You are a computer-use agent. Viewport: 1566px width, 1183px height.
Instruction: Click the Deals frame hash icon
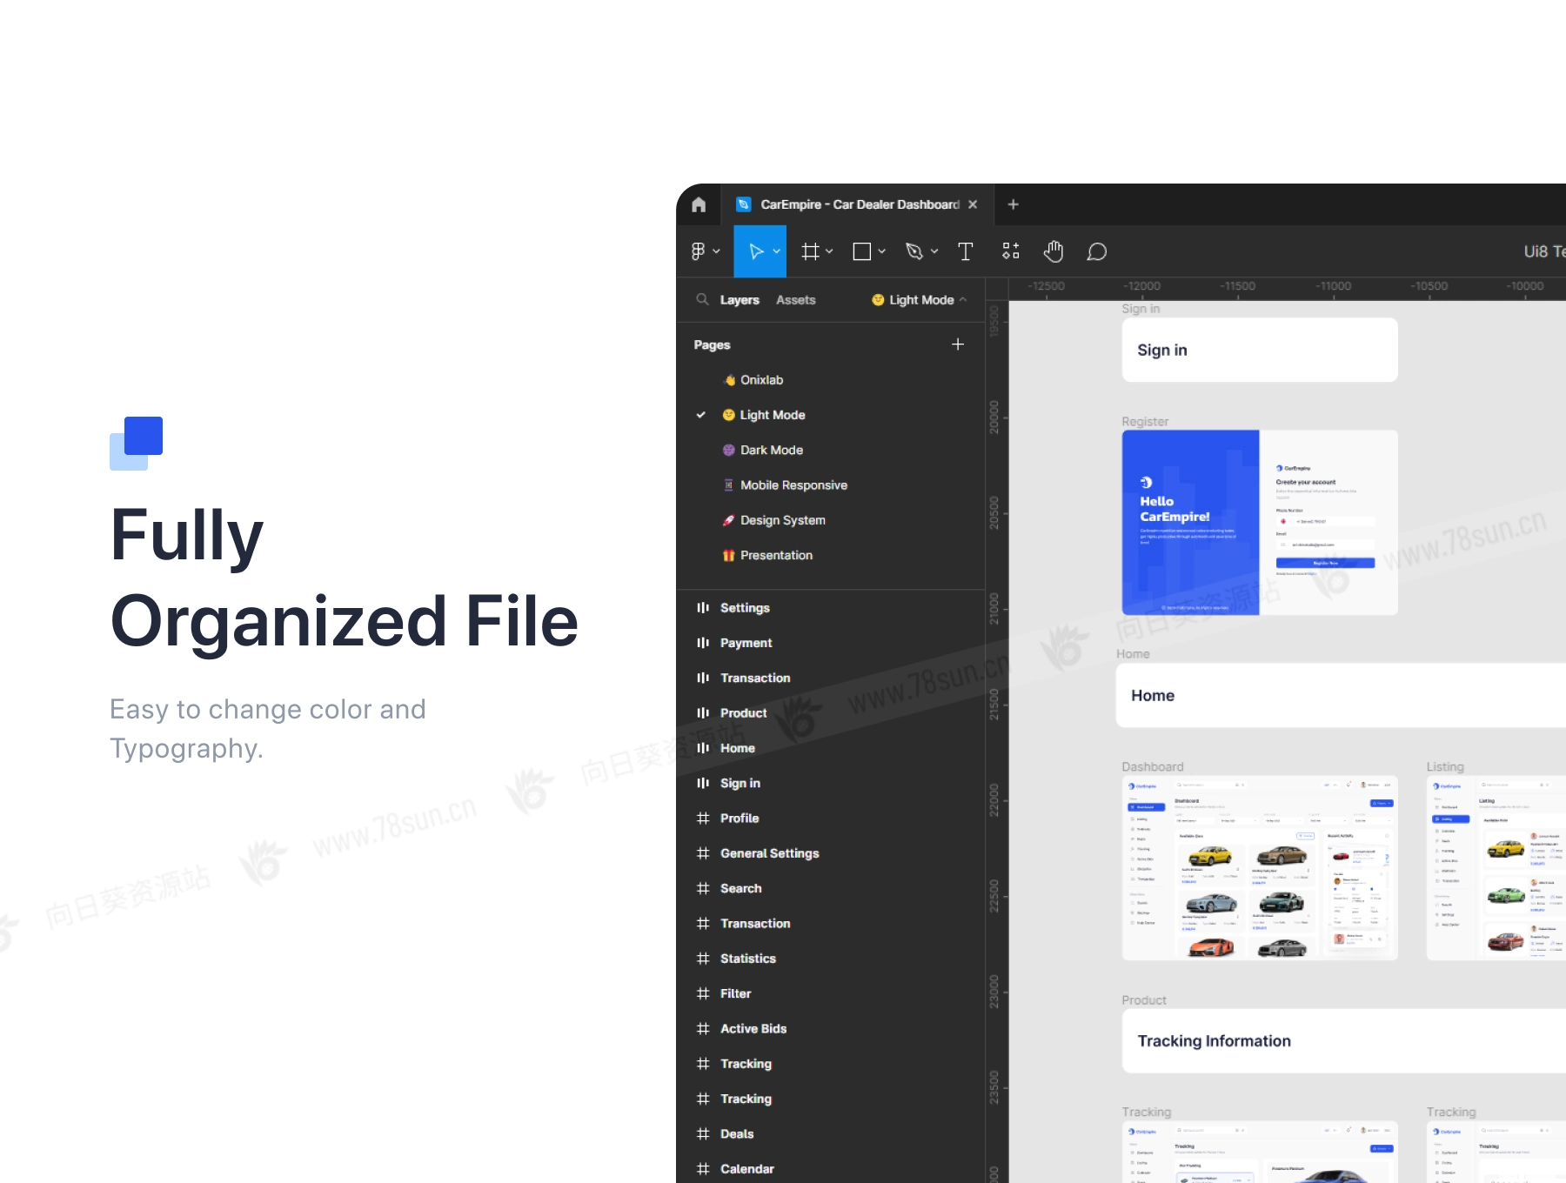click(703, 1134)
